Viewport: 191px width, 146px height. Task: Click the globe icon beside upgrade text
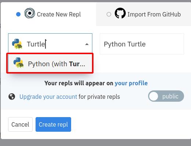click(12, 97)
